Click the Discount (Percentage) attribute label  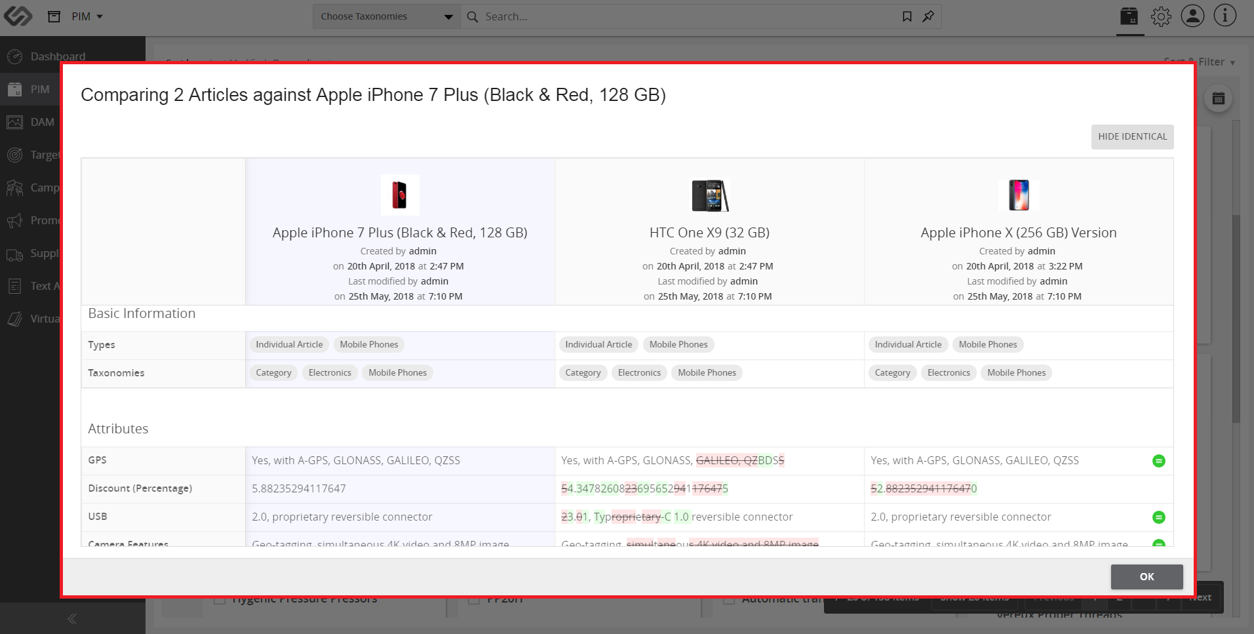click(x=140, y=488)
